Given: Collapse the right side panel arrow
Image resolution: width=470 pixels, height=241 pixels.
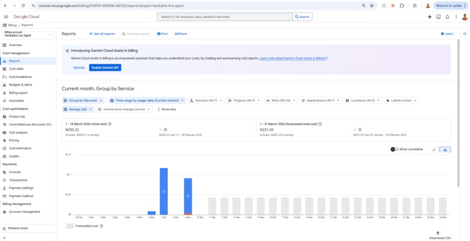Looking at the screenshot, I should tap(465, 34).
